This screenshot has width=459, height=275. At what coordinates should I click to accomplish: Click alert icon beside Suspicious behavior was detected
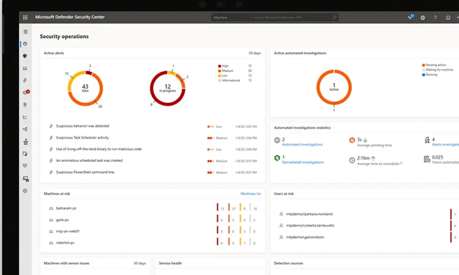(51, 126)
